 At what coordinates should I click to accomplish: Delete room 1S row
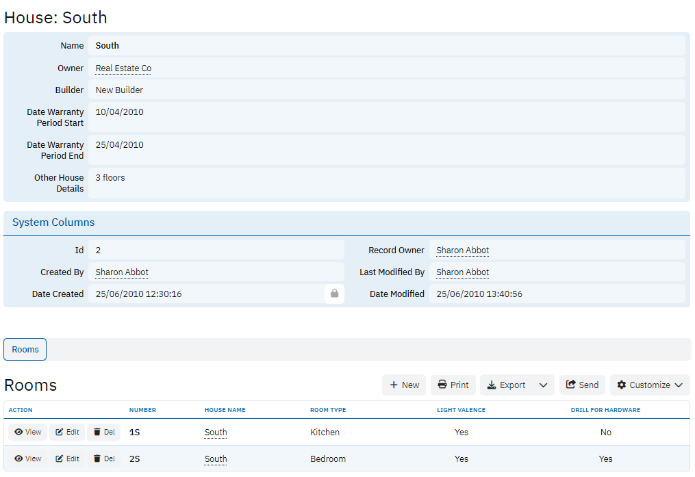click(104, 432)
